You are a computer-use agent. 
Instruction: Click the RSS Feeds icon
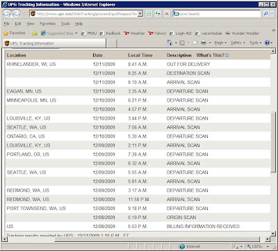click(x=182, y=43)
